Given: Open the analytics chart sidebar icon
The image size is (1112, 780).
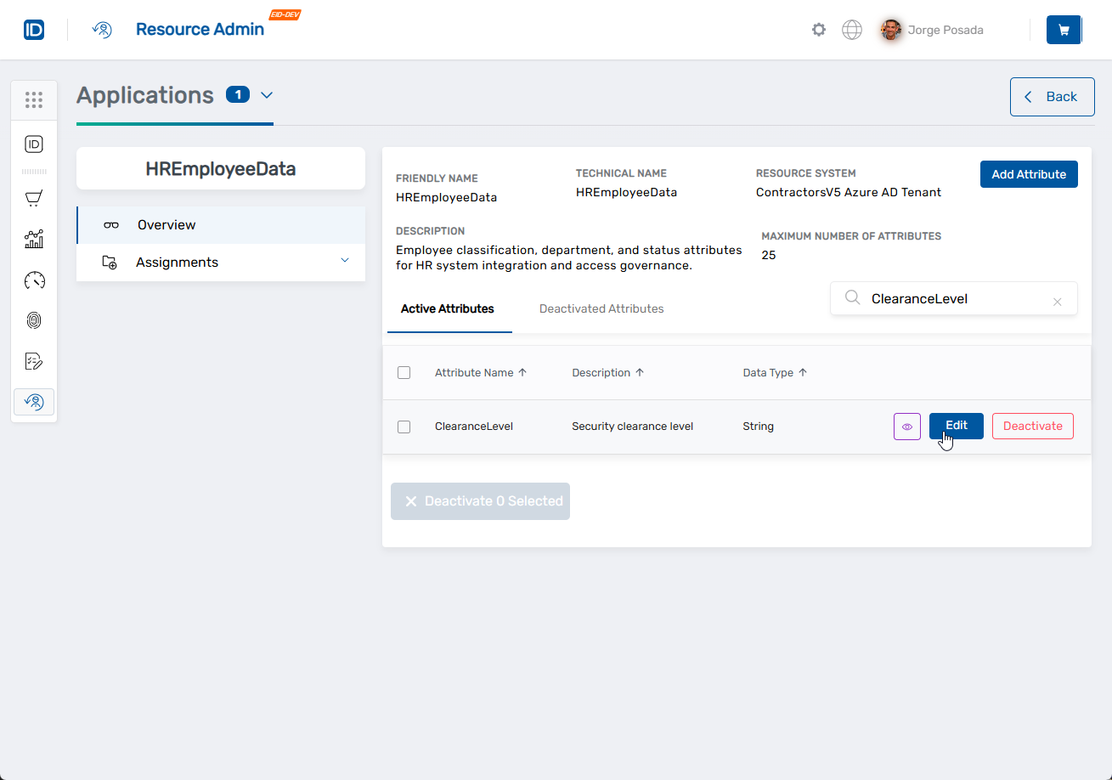Looking at the screenshot, I should (x=34, y=240).
